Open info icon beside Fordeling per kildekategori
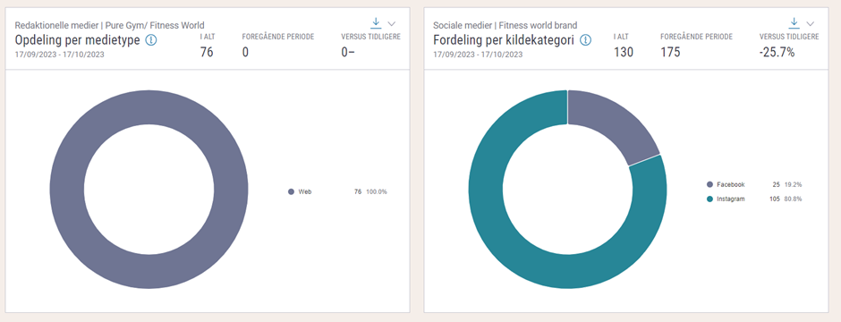 pos(586,40)
